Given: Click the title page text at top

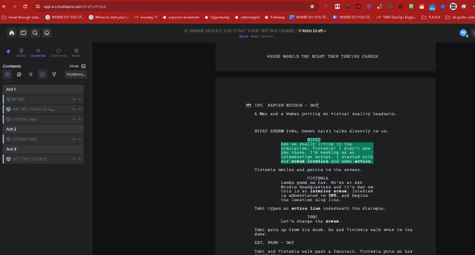Looking at the screenshot, I should pyautogui.click(x=323, y=56).
